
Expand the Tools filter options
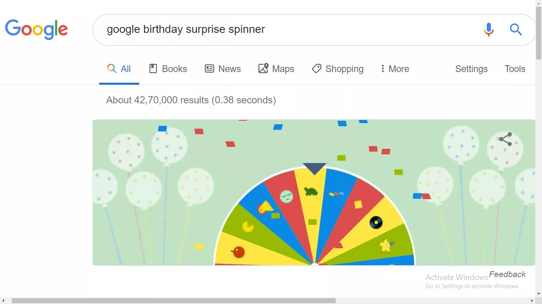(515, 69)
